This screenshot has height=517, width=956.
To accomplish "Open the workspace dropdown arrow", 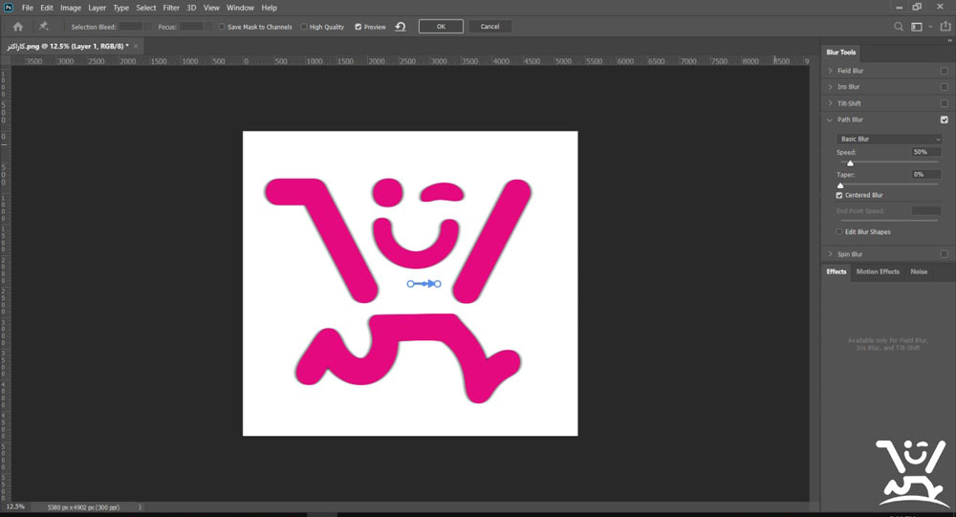I will (930, 27).
